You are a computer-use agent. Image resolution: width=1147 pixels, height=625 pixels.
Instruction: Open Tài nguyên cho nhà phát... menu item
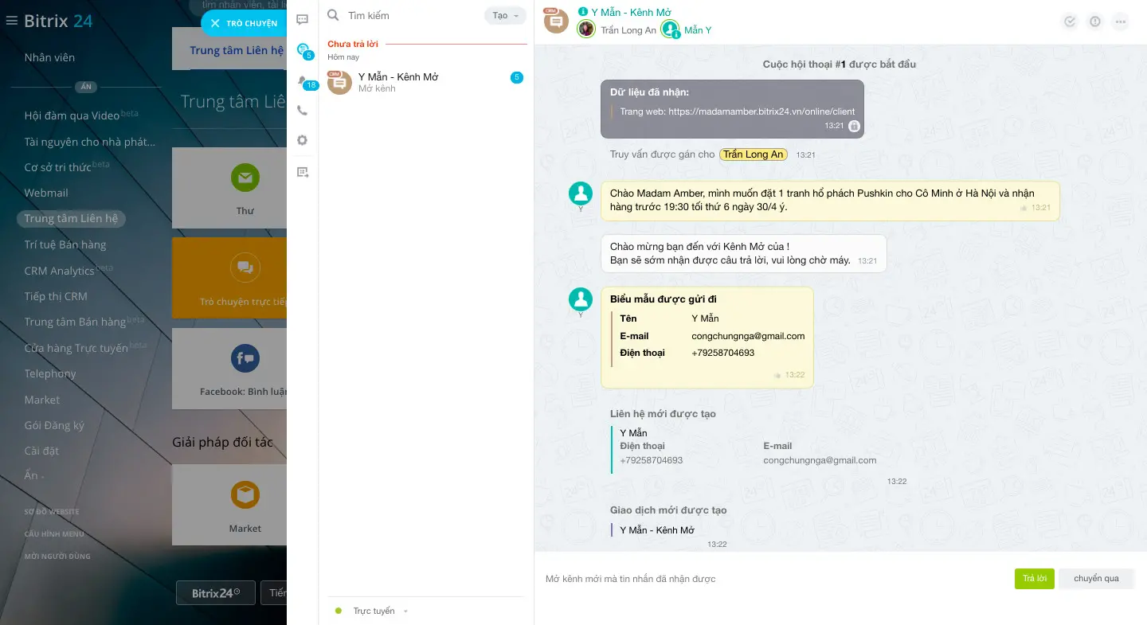(90, 143)
